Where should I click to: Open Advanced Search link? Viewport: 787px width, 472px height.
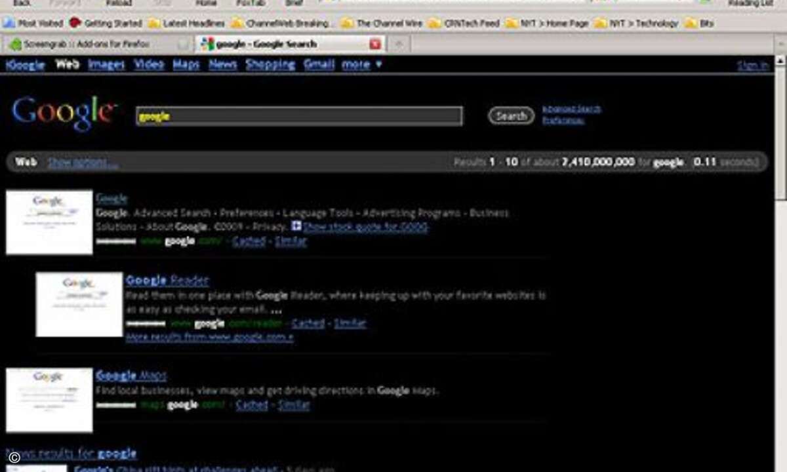click(571, 109)
